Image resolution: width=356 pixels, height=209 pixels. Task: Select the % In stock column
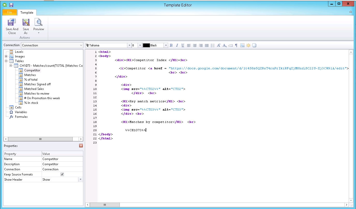pyautogui.click(x=31, y=103)
